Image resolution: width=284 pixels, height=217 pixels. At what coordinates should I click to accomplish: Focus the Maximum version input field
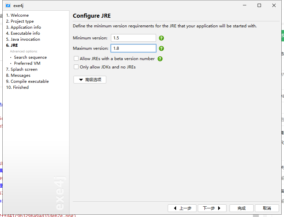[134, 48]
